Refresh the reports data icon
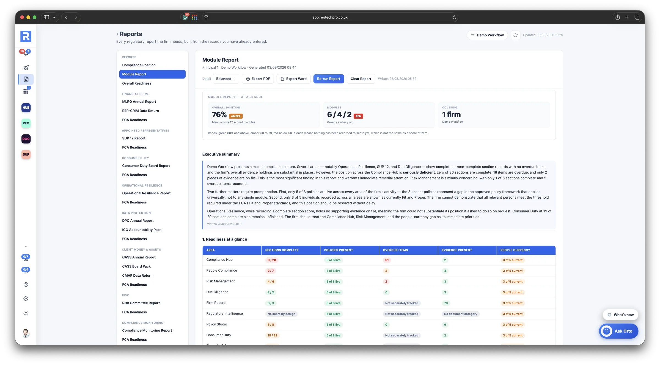This screenshot has height=365, width=660. point(515,35)
